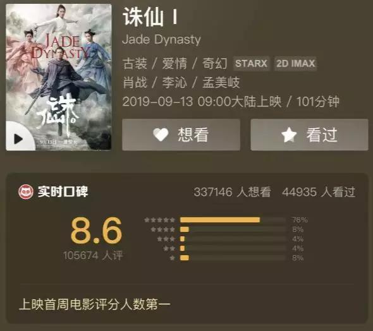
Task: Open actress 李沁's page
Action: [x=174, y=83]
